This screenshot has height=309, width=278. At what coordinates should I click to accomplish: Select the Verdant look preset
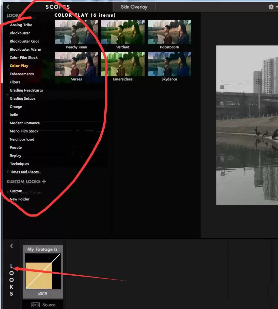(x=123, y=32)
